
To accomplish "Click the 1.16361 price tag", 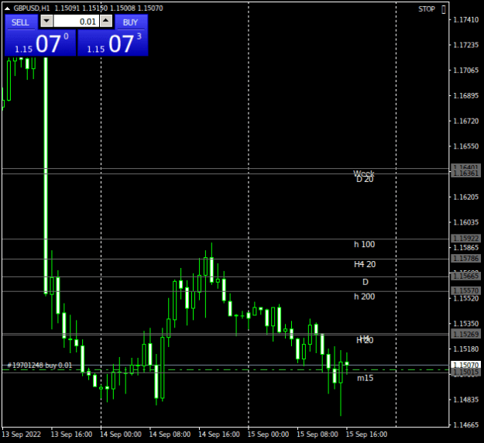I will point(465,173).
